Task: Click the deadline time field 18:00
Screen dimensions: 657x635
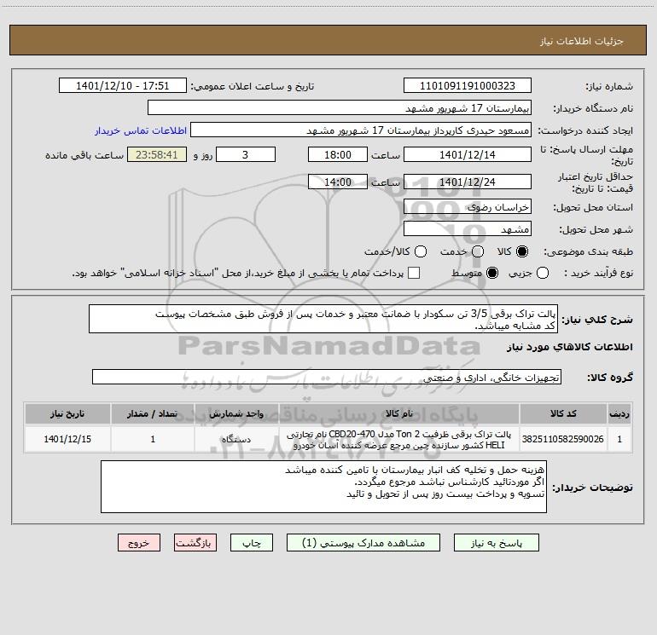Action: (x=338, y=154)
